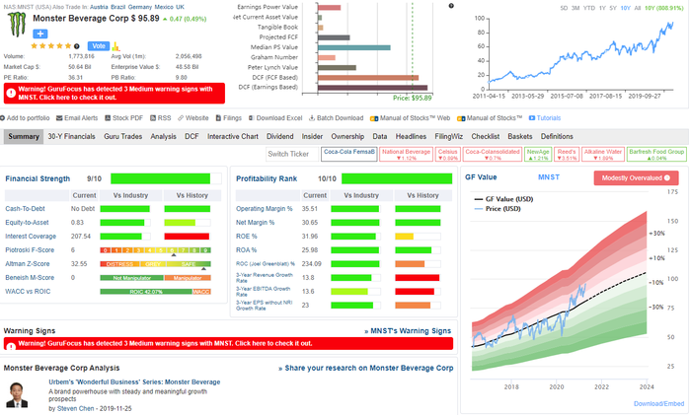Click the Piotroski F-Score link
691x415 pixels.
pyautogui.click(x=30, y=250)
